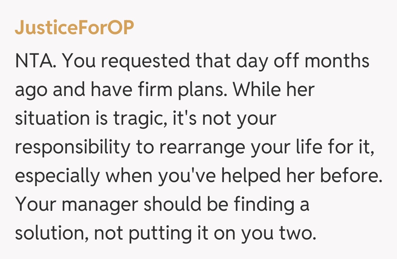Click the word "responsibility"
Image resolution: width=397 pixels, height=259 pixels.
click(x=72, y=147)
